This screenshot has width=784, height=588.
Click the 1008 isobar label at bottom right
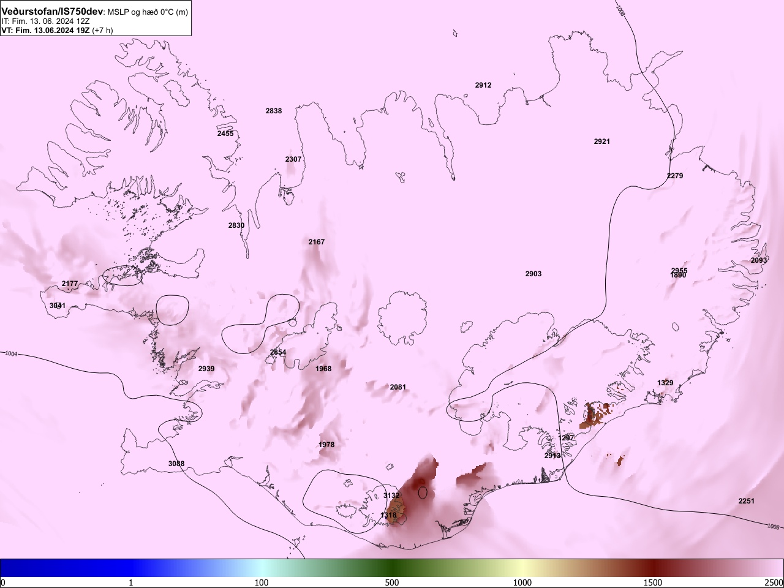[773, 527]
